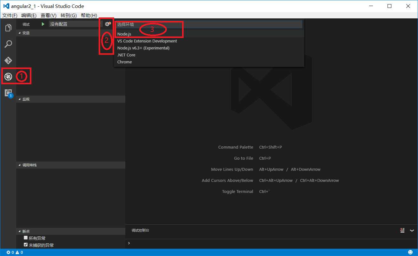Open the 查看(V) menu
418x256 pixels.
(x=49, y=15)
